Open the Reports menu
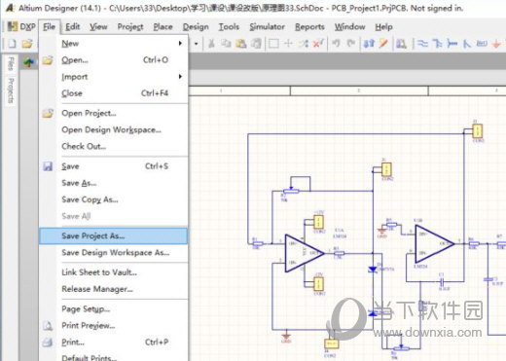 pyautogui.click(x=309, y=26)
